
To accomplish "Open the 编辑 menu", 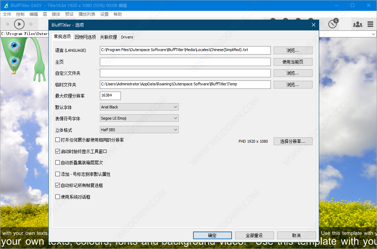I will click(x=34, y=14).
